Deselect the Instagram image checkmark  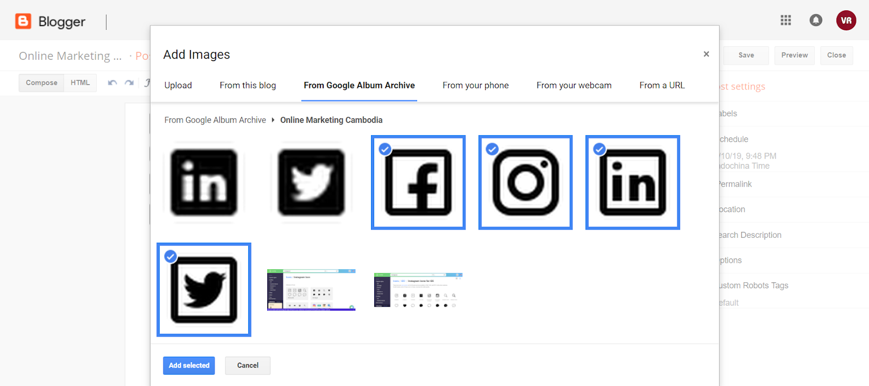(492, 149)
